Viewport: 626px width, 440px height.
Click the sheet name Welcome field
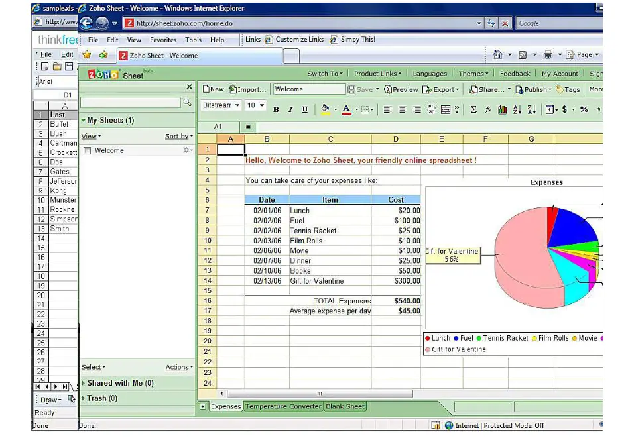[309, 89]
